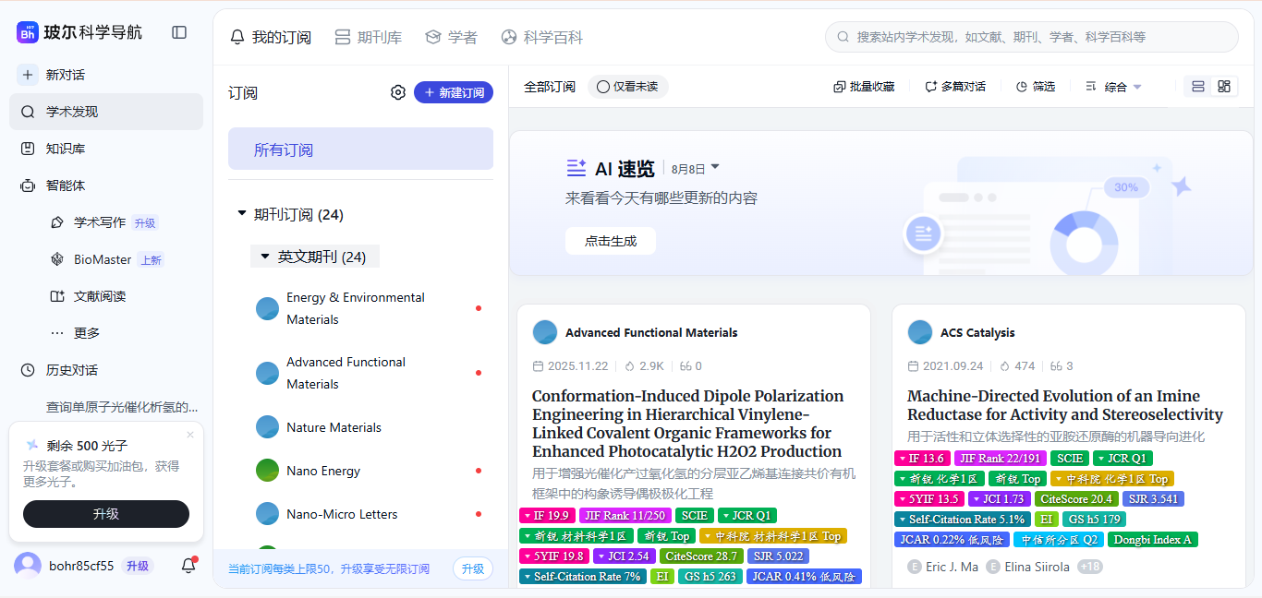Collapse the left sidebar panel icon
1262x598 pixels.
179,32
